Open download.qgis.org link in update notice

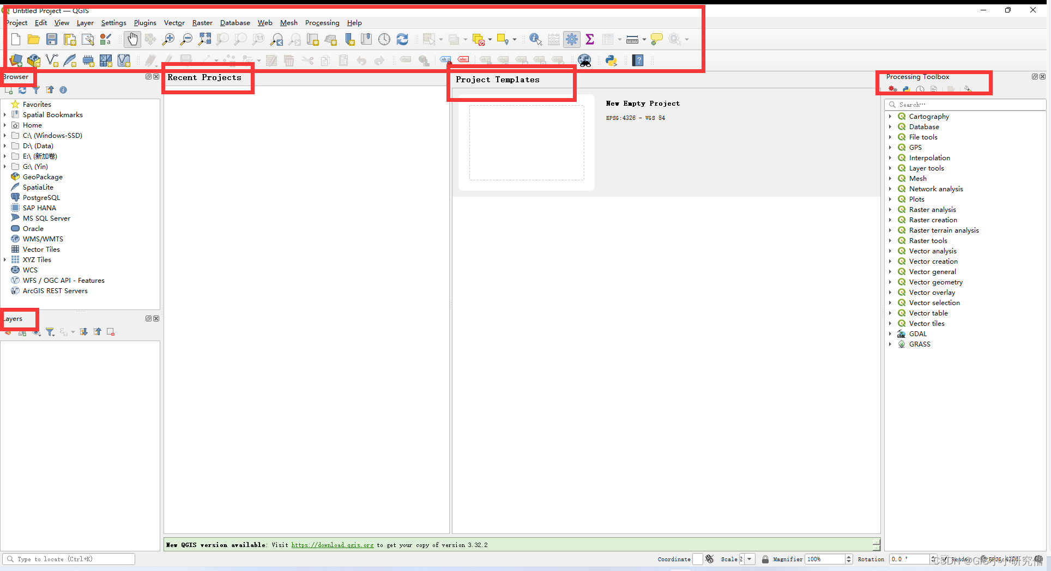[333, 545]
